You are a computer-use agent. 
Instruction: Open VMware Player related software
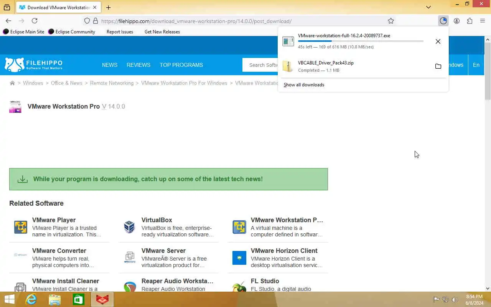point(54,220)
